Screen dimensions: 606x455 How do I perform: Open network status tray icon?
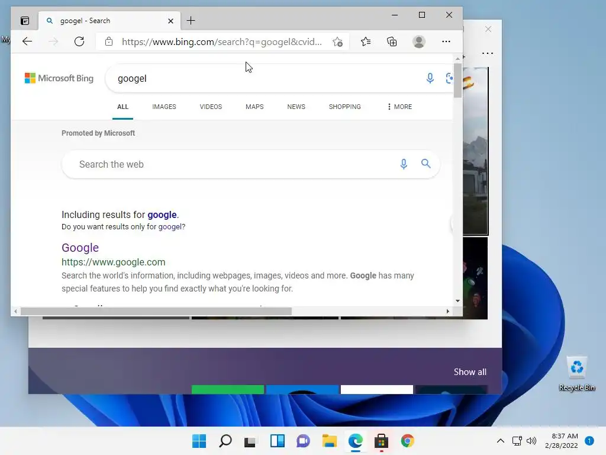(x=517, y=441)
